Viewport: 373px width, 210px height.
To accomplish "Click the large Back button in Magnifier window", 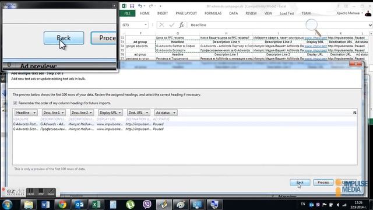I will pyautogui.click(x=64, y=38).
